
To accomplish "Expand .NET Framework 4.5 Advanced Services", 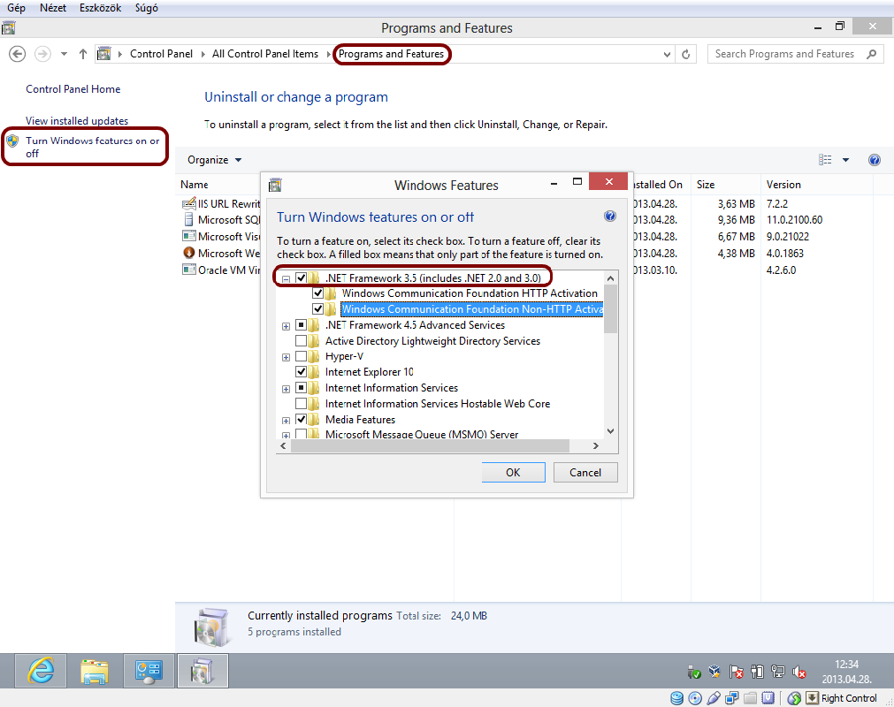I will pos(286,326).
